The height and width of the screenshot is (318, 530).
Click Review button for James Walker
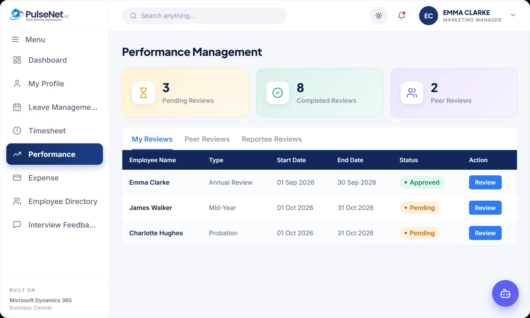(x=485, y=208)
